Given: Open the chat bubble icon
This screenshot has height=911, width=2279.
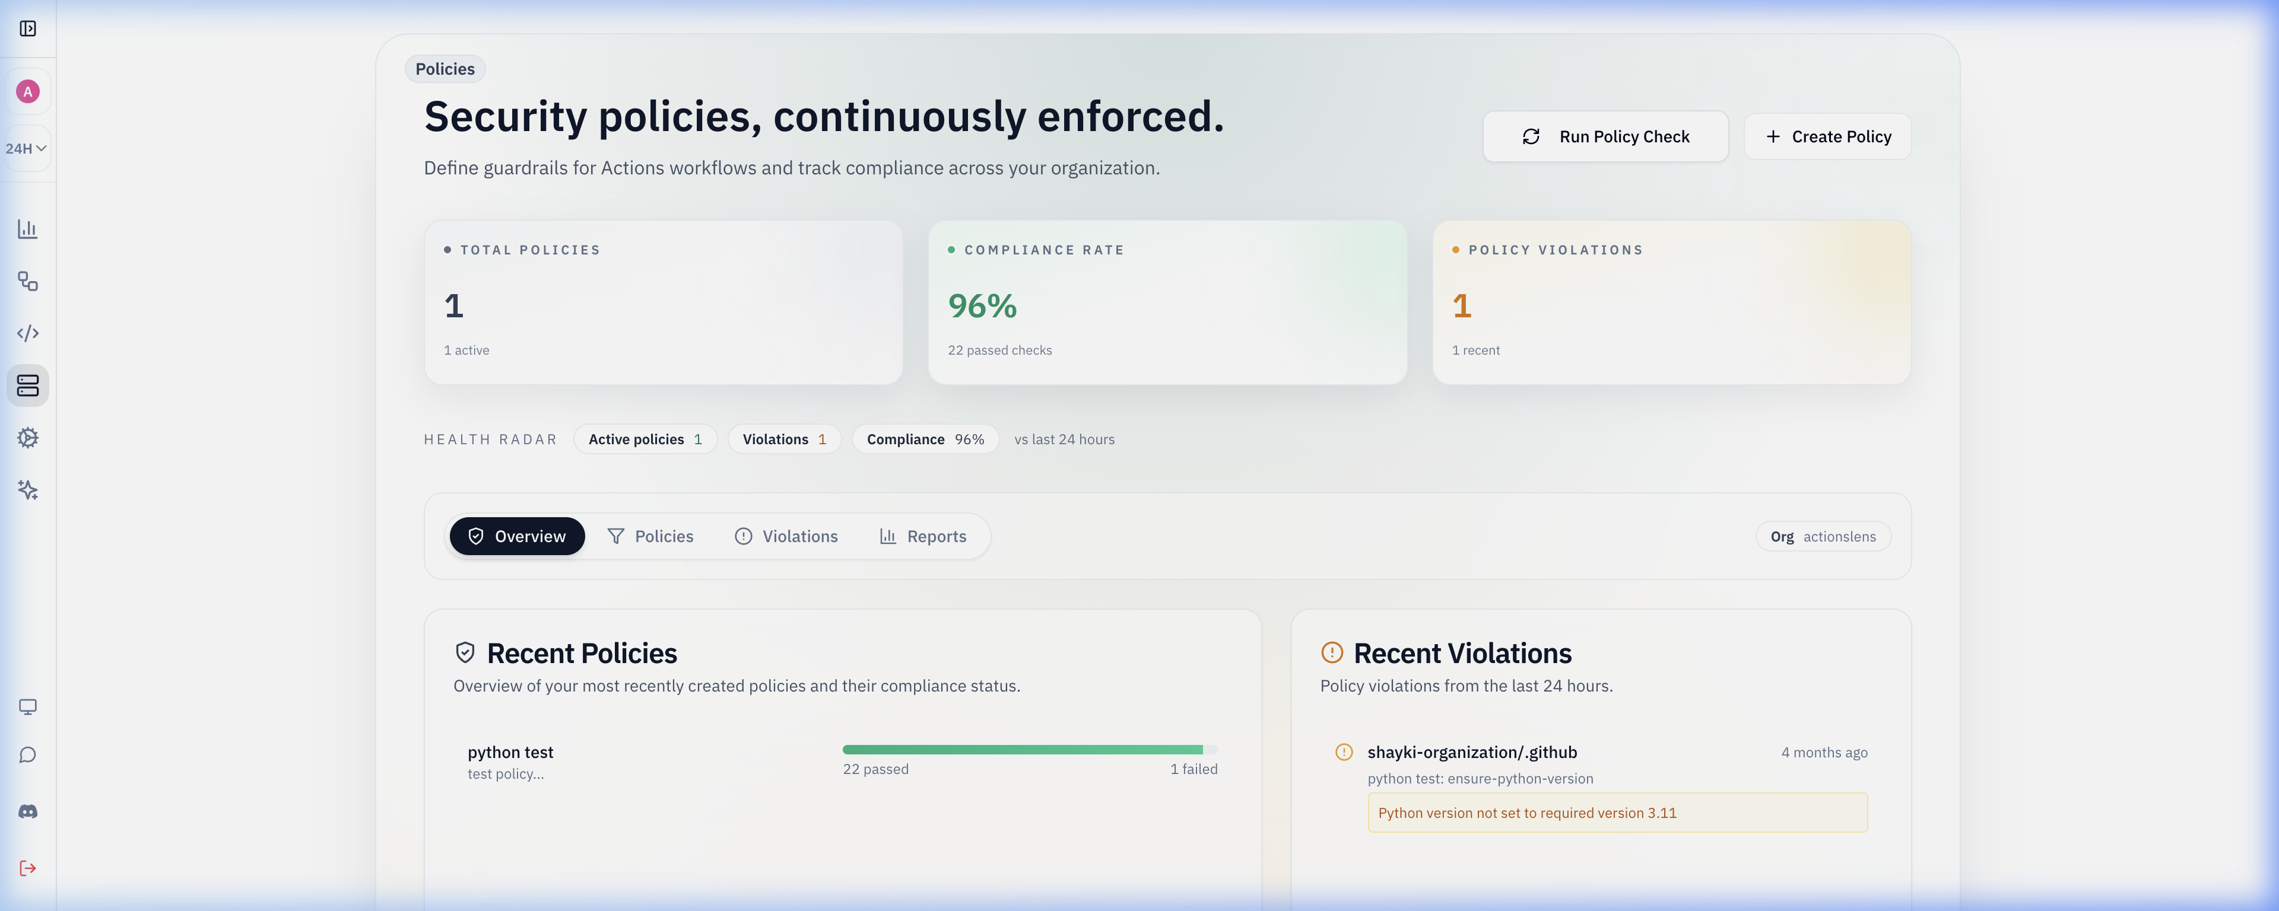Looking at the screenshot, I should [x=28, y=754].
